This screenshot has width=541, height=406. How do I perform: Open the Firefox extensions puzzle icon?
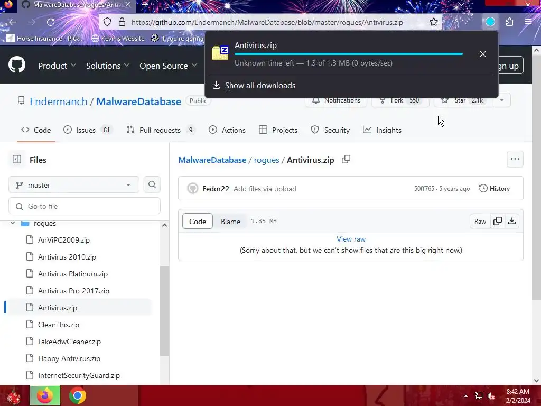pos(510,22)
